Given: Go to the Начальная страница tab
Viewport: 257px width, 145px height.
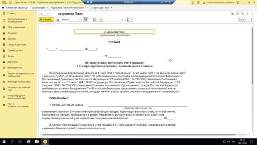Looking at the screenshot, I should tap(14, 8).
